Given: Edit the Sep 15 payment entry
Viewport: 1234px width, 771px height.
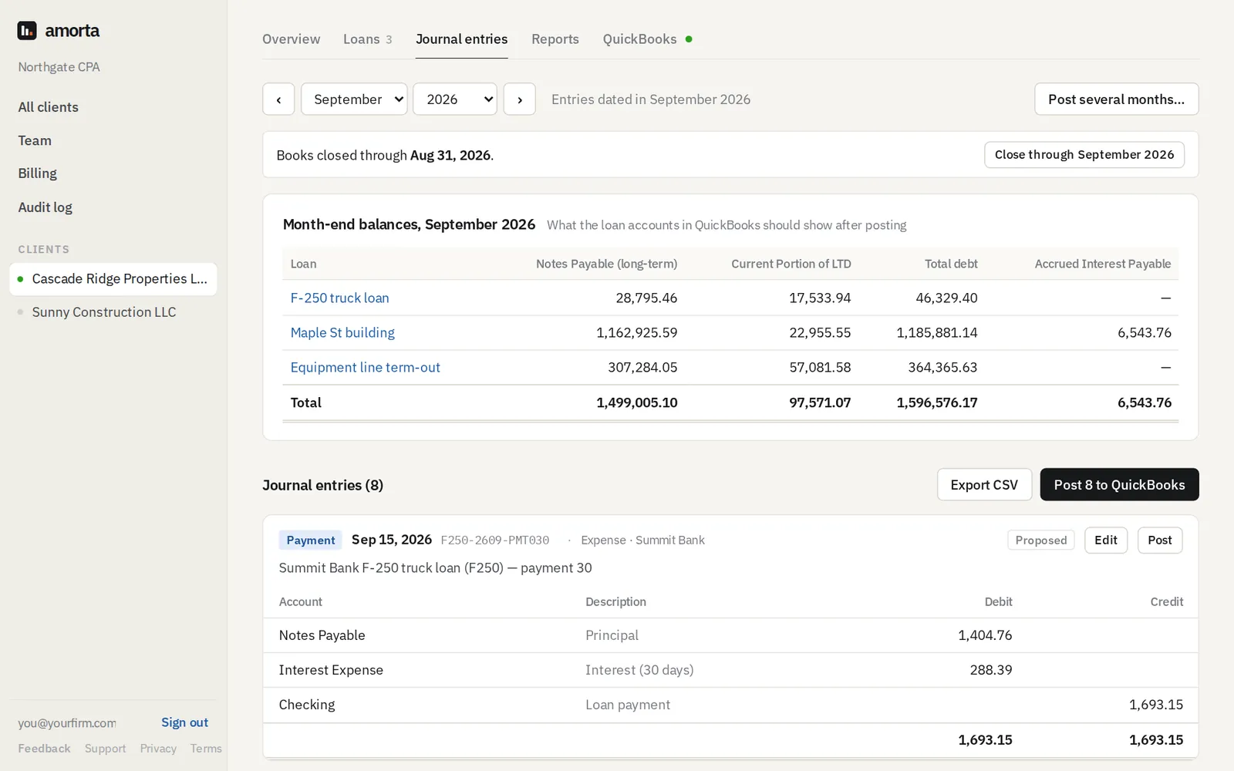Looking at the screenshot, I should click(1106, 540).
